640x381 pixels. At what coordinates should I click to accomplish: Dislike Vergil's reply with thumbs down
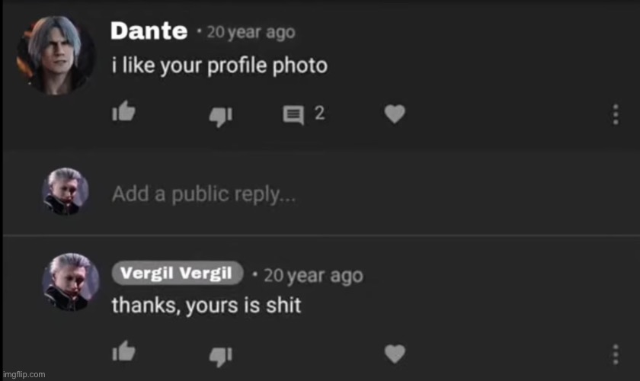[x=221, y=357]
